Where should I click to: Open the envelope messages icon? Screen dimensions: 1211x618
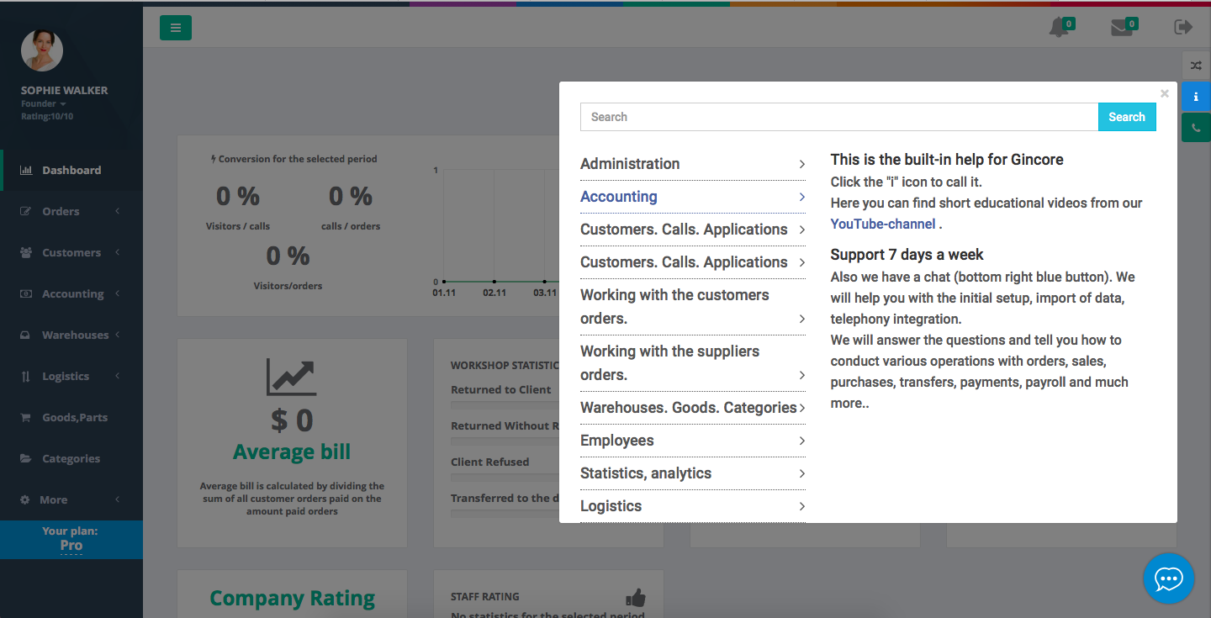click(x=1122, y=28)
